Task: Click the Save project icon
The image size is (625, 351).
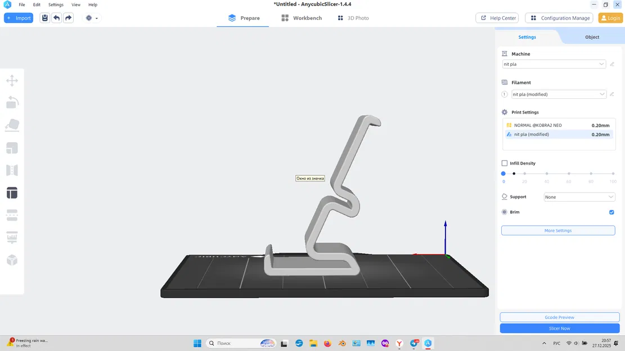Action: click(x=44, y=17)
